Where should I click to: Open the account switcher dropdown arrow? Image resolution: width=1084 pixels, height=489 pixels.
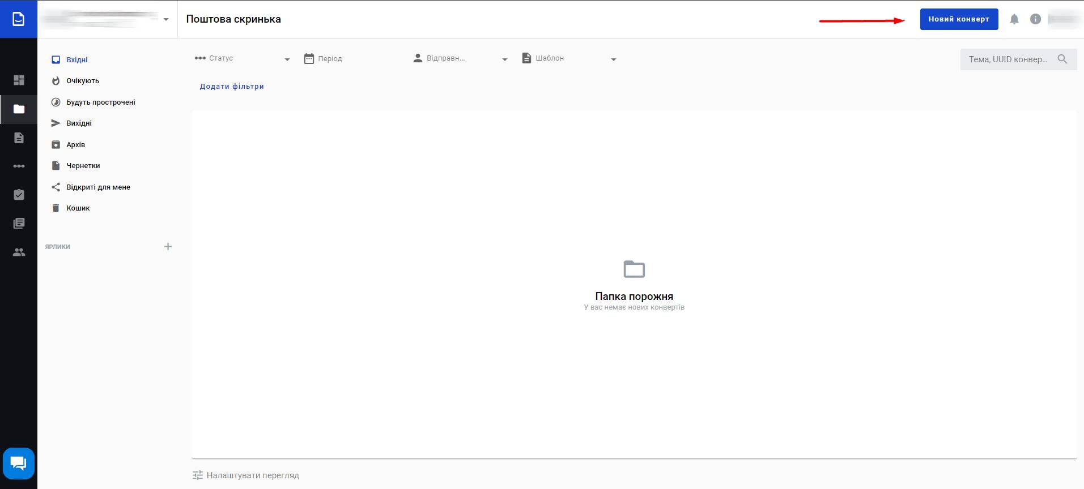tap(166, 19)
